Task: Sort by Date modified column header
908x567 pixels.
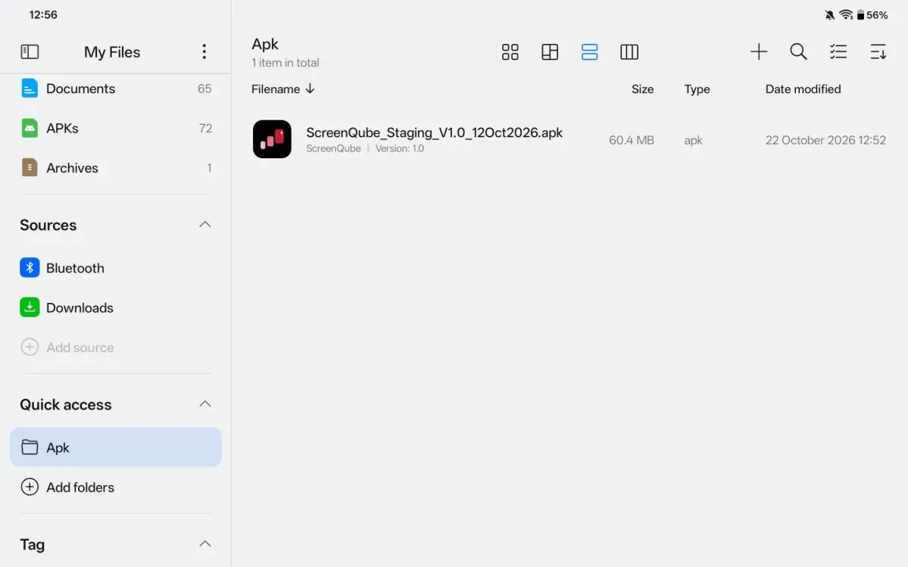Action: [x=803, y=89]
